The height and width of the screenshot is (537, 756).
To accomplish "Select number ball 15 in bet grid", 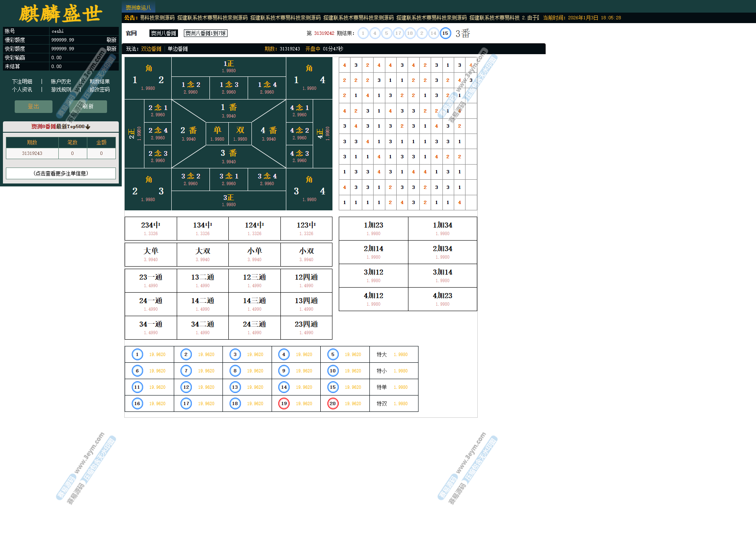I will click(x=333, y=387).
